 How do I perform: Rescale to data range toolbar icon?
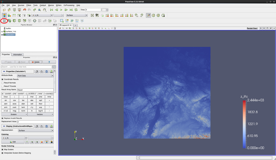[14, 15]
